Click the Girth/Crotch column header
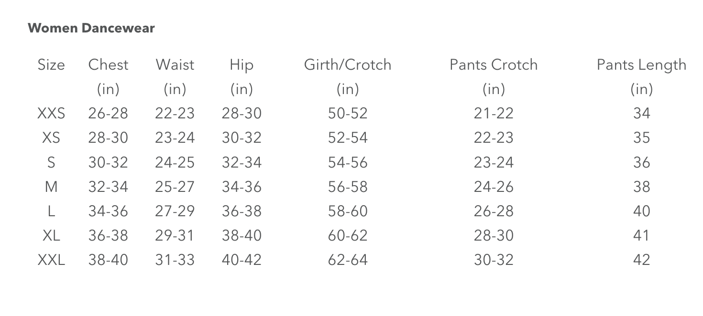 click(348, 65)
